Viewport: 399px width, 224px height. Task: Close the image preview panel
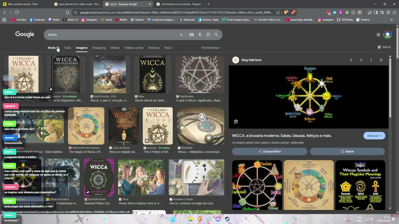[381, 60]
